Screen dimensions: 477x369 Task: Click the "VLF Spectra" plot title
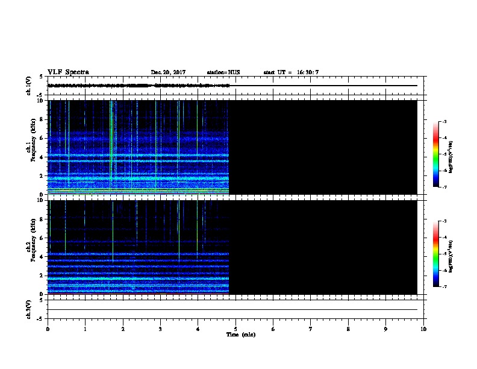(x=68, y=72)
